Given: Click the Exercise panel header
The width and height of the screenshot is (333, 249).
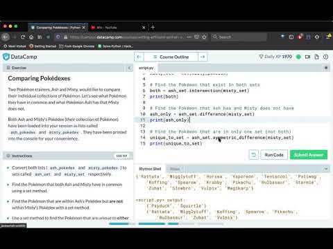Looking at the screenshot, I should tap(68, 68).
